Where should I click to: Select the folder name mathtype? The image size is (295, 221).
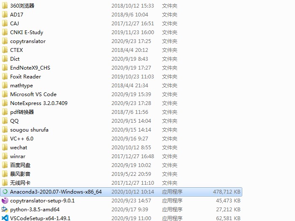(22, 85)
